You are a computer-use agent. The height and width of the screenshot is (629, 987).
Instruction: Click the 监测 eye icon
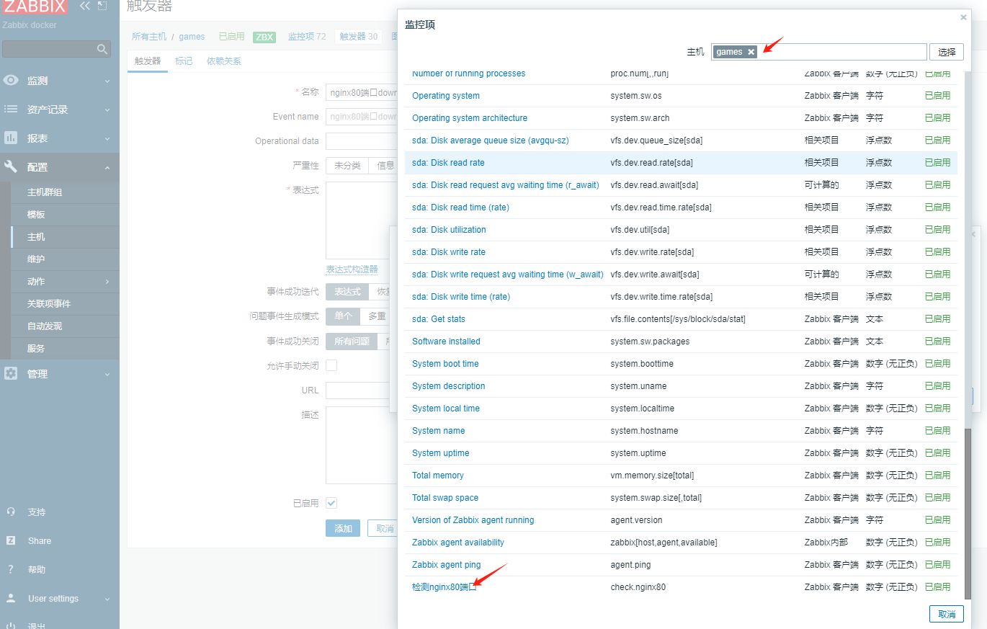pos(11,81)
